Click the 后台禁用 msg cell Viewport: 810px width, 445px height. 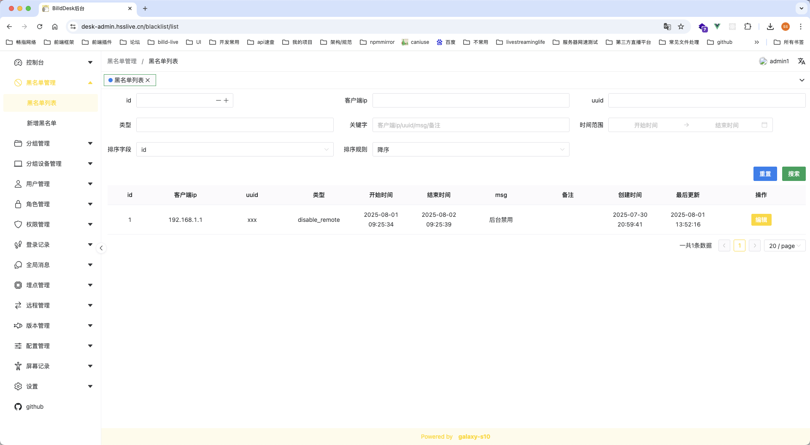pos(501,220)
